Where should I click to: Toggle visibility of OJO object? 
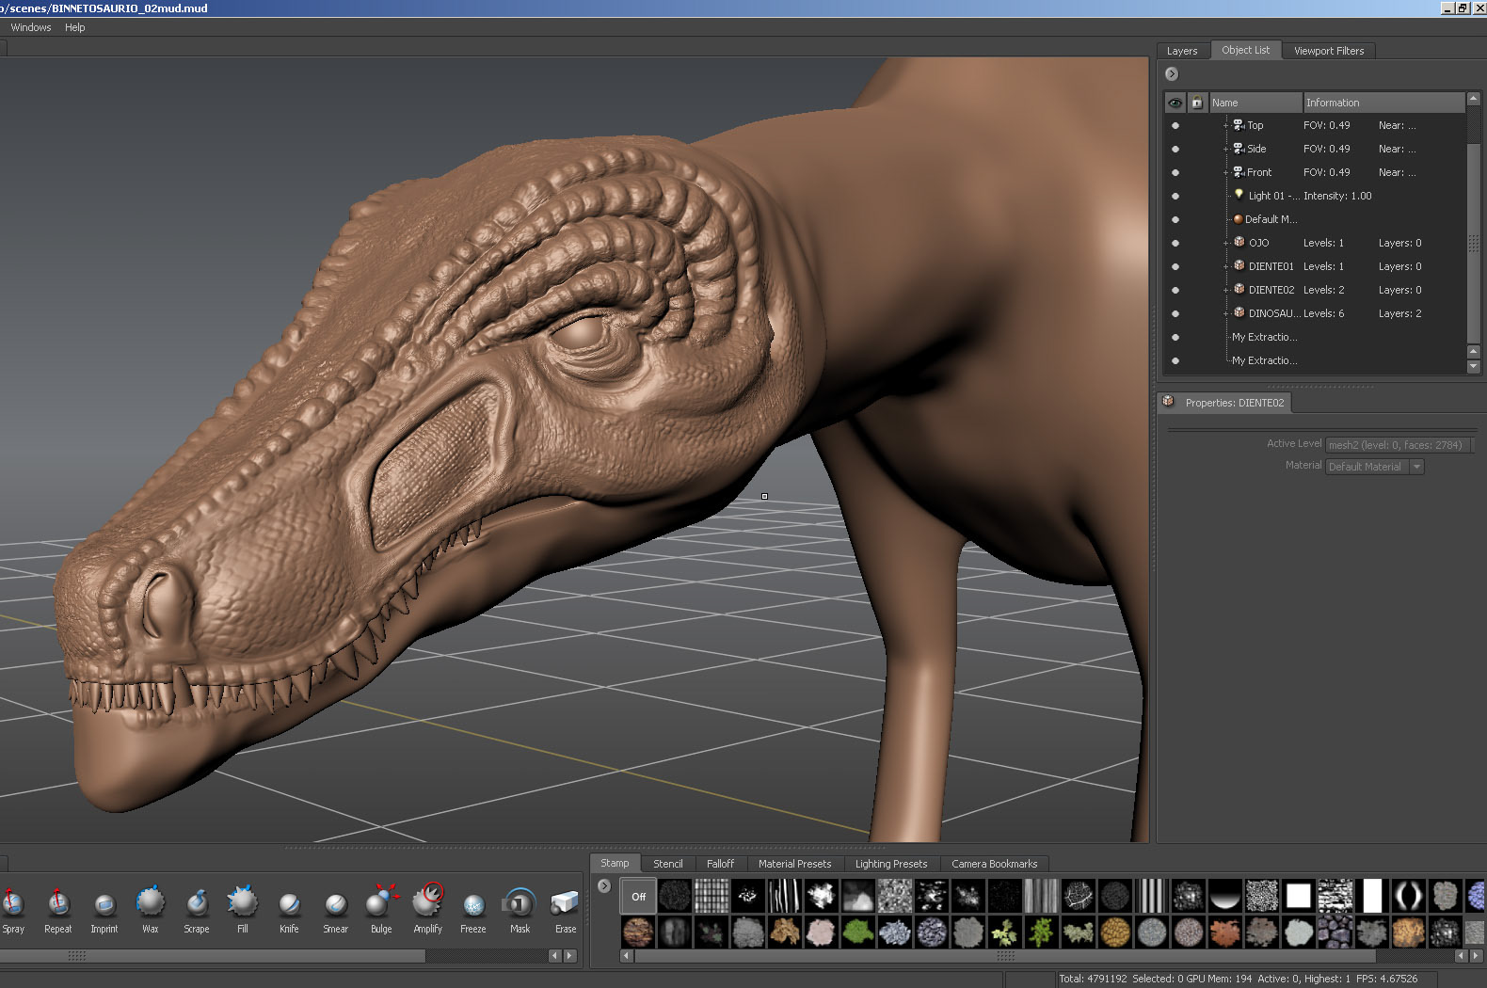point(1175,244)
